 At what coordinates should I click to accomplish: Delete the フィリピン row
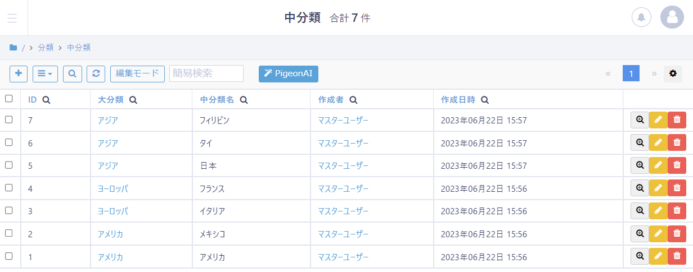pyautogui.click(x=677, y=119)
